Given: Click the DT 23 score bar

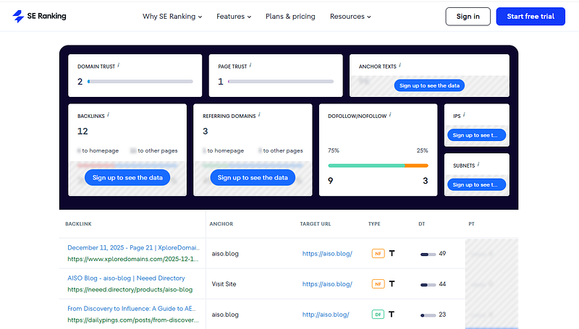Looking at the screenshot, I should pos(428,315).
